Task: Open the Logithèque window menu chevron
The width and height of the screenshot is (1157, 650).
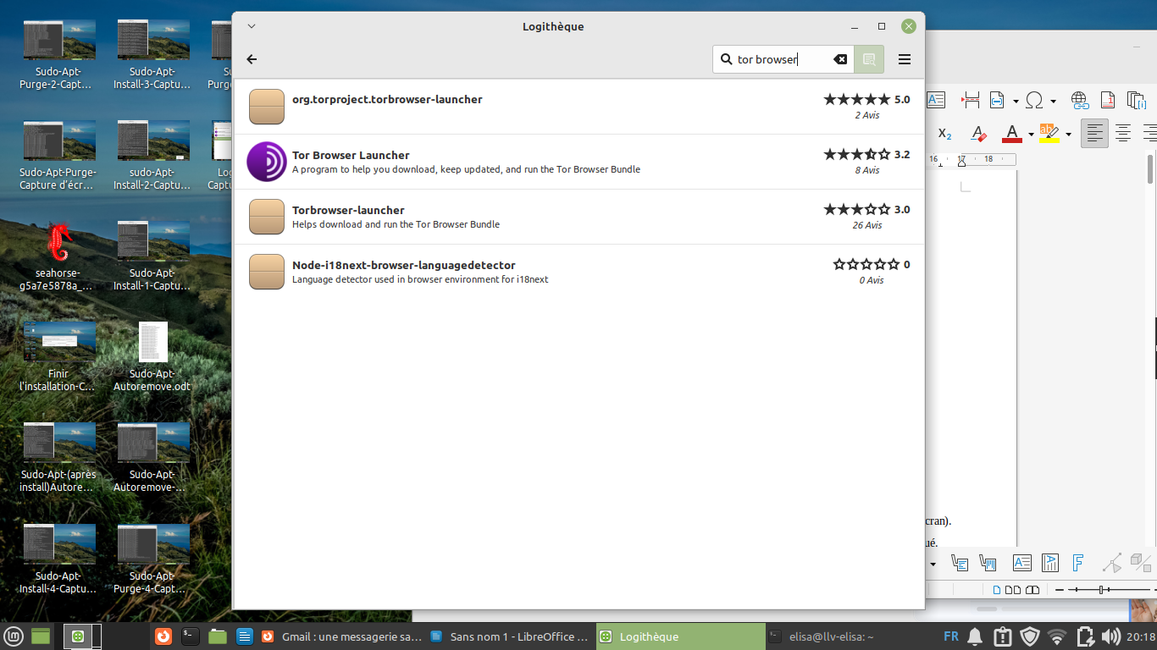Action: [x=252, y=26]
